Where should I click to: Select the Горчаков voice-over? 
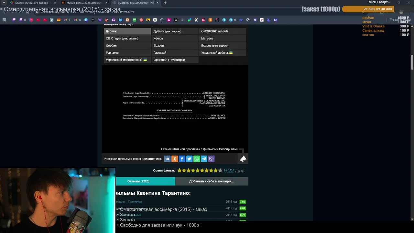127,53
